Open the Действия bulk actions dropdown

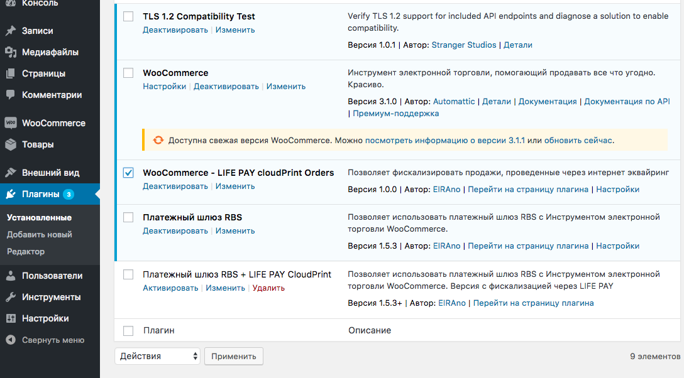(157, 356)
